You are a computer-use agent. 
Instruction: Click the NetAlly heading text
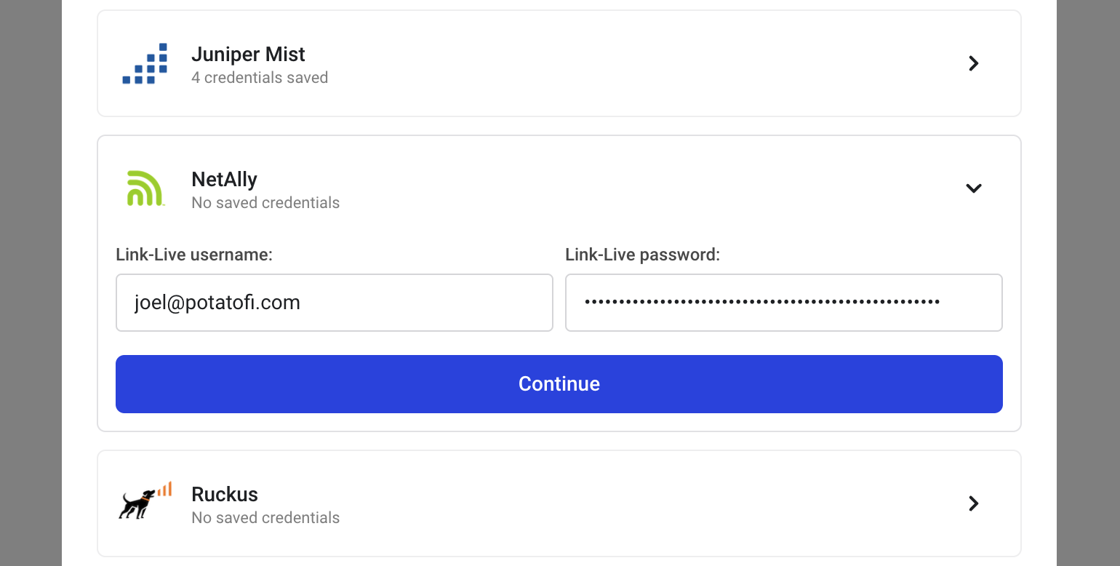pyautogui.click(x=224, y=180)
